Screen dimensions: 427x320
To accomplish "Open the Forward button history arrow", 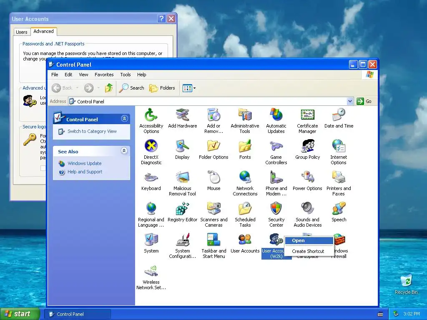I will coord(98,88).
